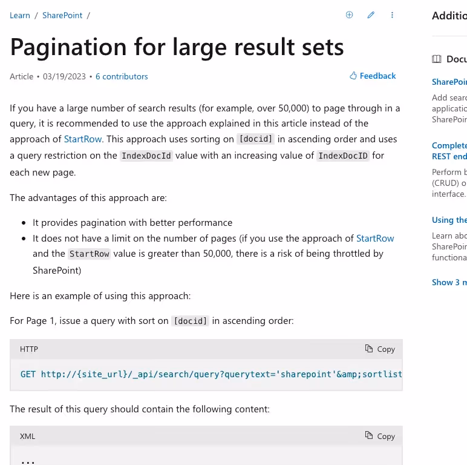Click the [docid] code in Page 1 sentence

click(190, 321)
